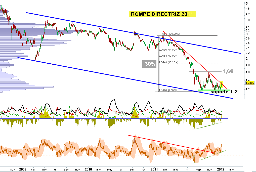
Task: Click the price axis value '1,6' without euro sign
Action: (x=248, y=72)
